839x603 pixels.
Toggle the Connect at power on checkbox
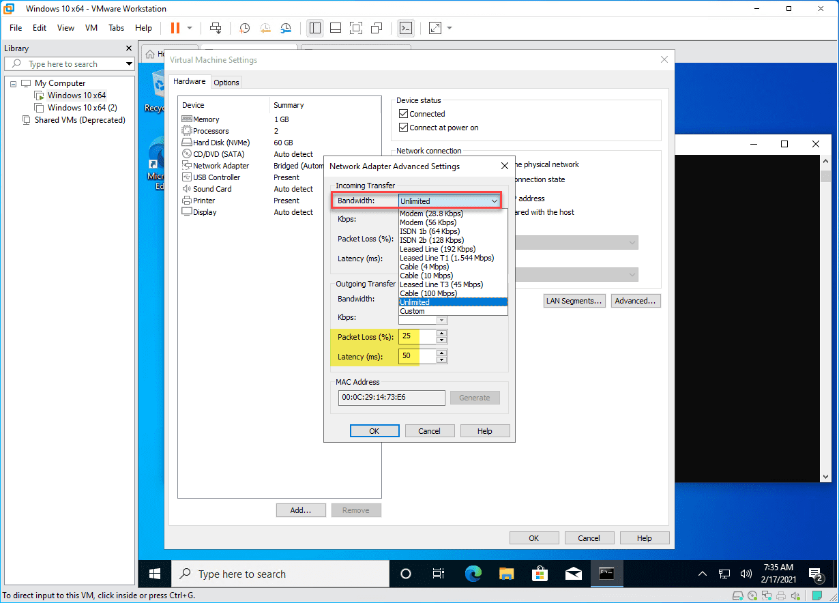403,128
